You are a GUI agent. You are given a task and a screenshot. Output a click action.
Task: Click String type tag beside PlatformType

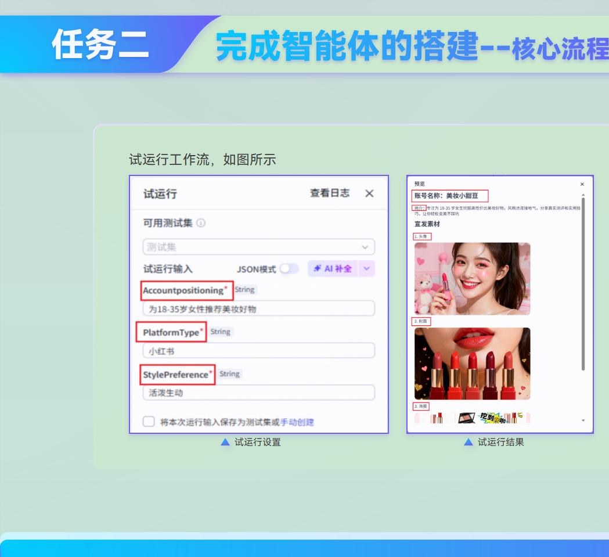pyautogui.click(x=221, y=332)
